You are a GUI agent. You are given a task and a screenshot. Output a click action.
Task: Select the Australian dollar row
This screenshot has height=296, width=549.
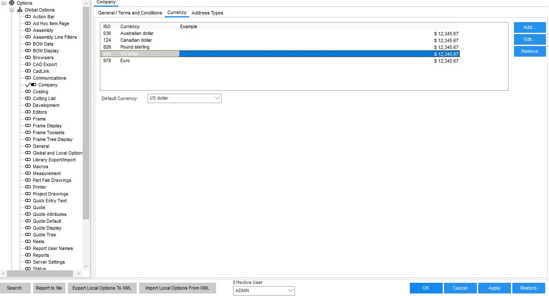pyautogui.click(x=280, y=33)
